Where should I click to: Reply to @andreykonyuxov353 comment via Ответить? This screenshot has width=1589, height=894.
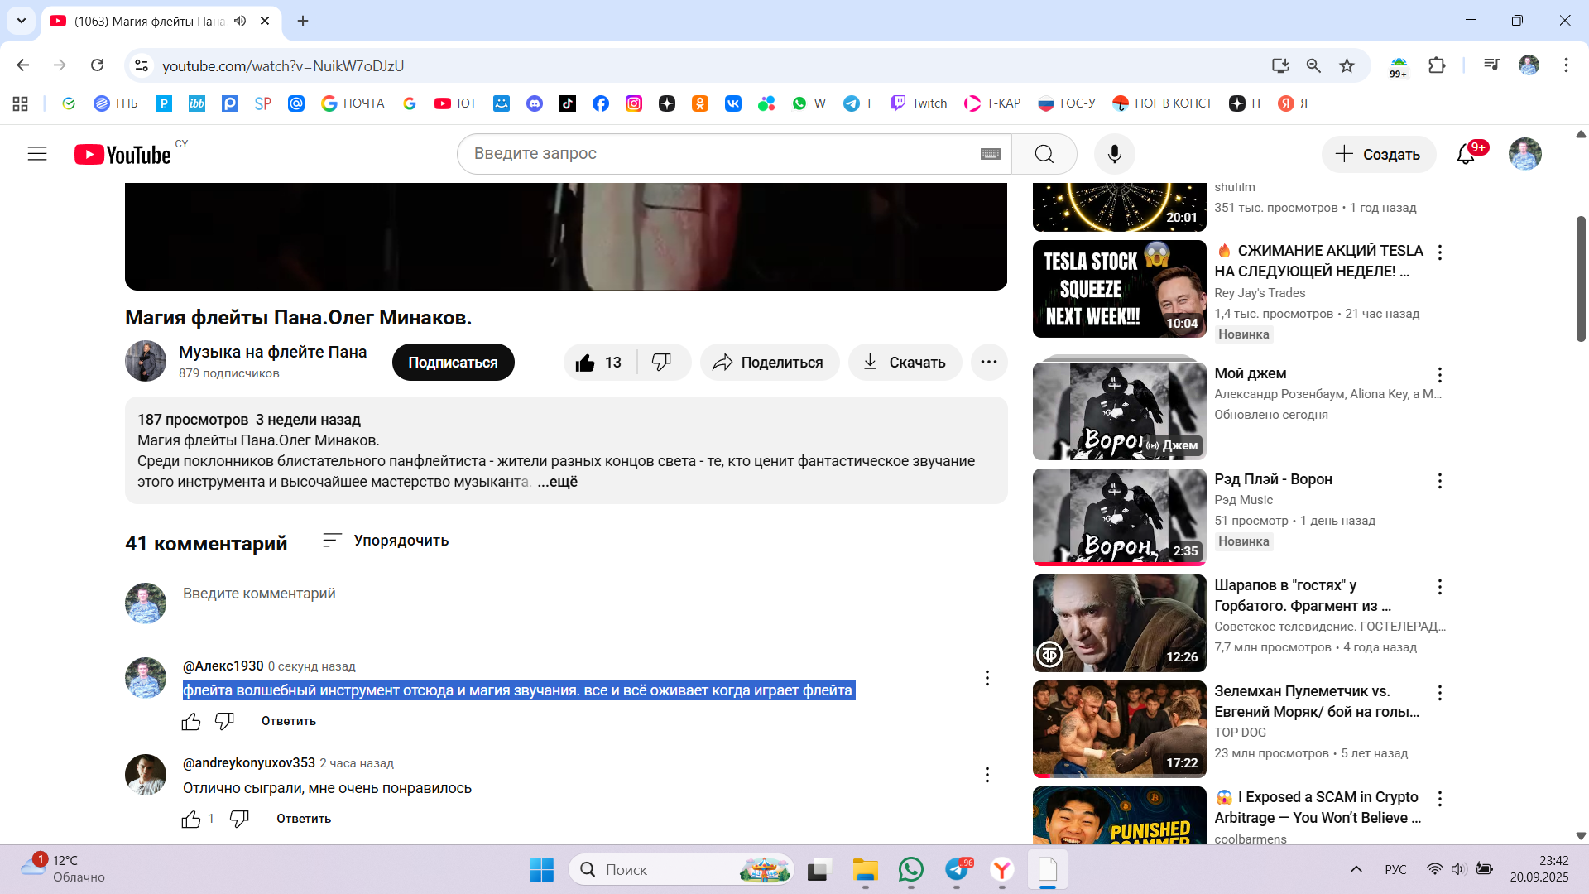(x=304, y=819)
